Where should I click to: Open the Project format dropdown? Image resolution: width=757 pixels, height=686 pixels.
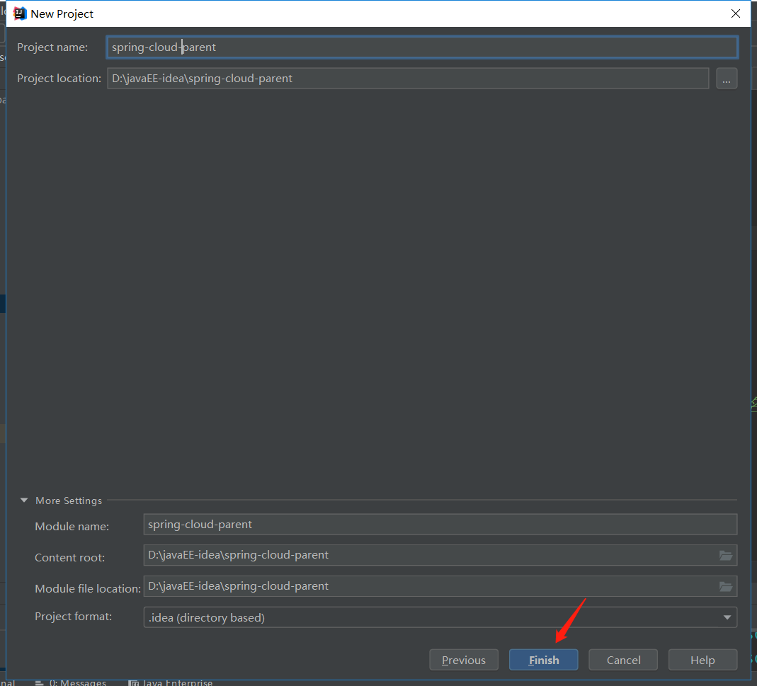(440, 617)
